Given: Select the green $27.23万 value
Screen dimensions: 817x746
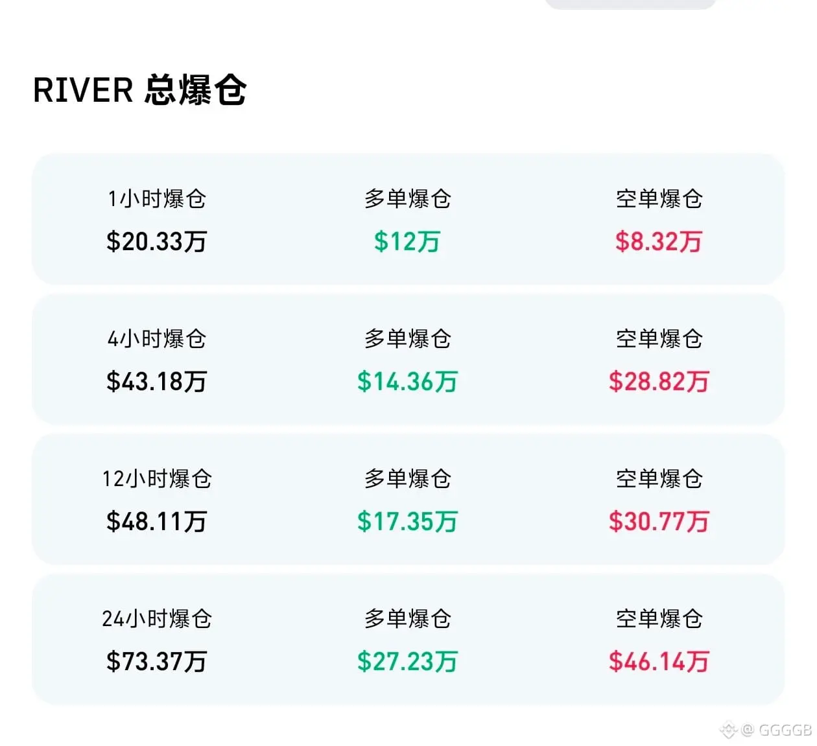Looking at the screenshot, I should coord(407,662).
